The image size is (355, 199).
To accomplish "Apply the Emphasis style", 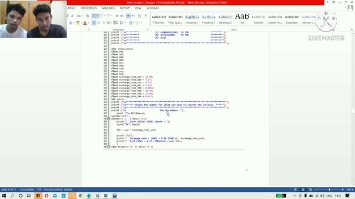I will 292,19.
